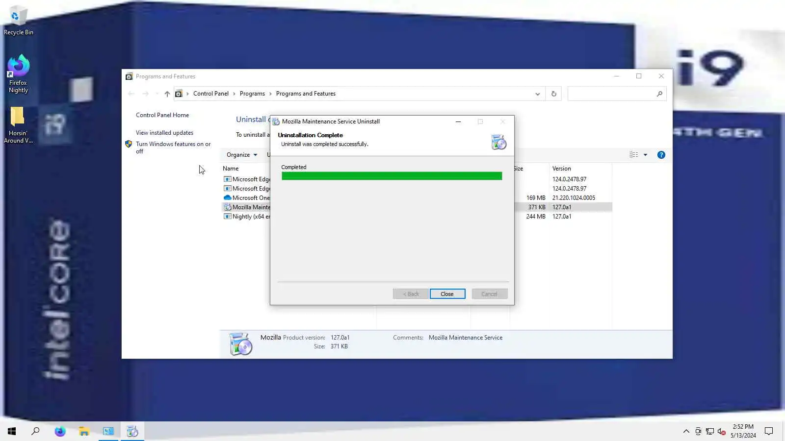Open the notification center
This screenshot has height=441, width=785.
tap(769, 431)
